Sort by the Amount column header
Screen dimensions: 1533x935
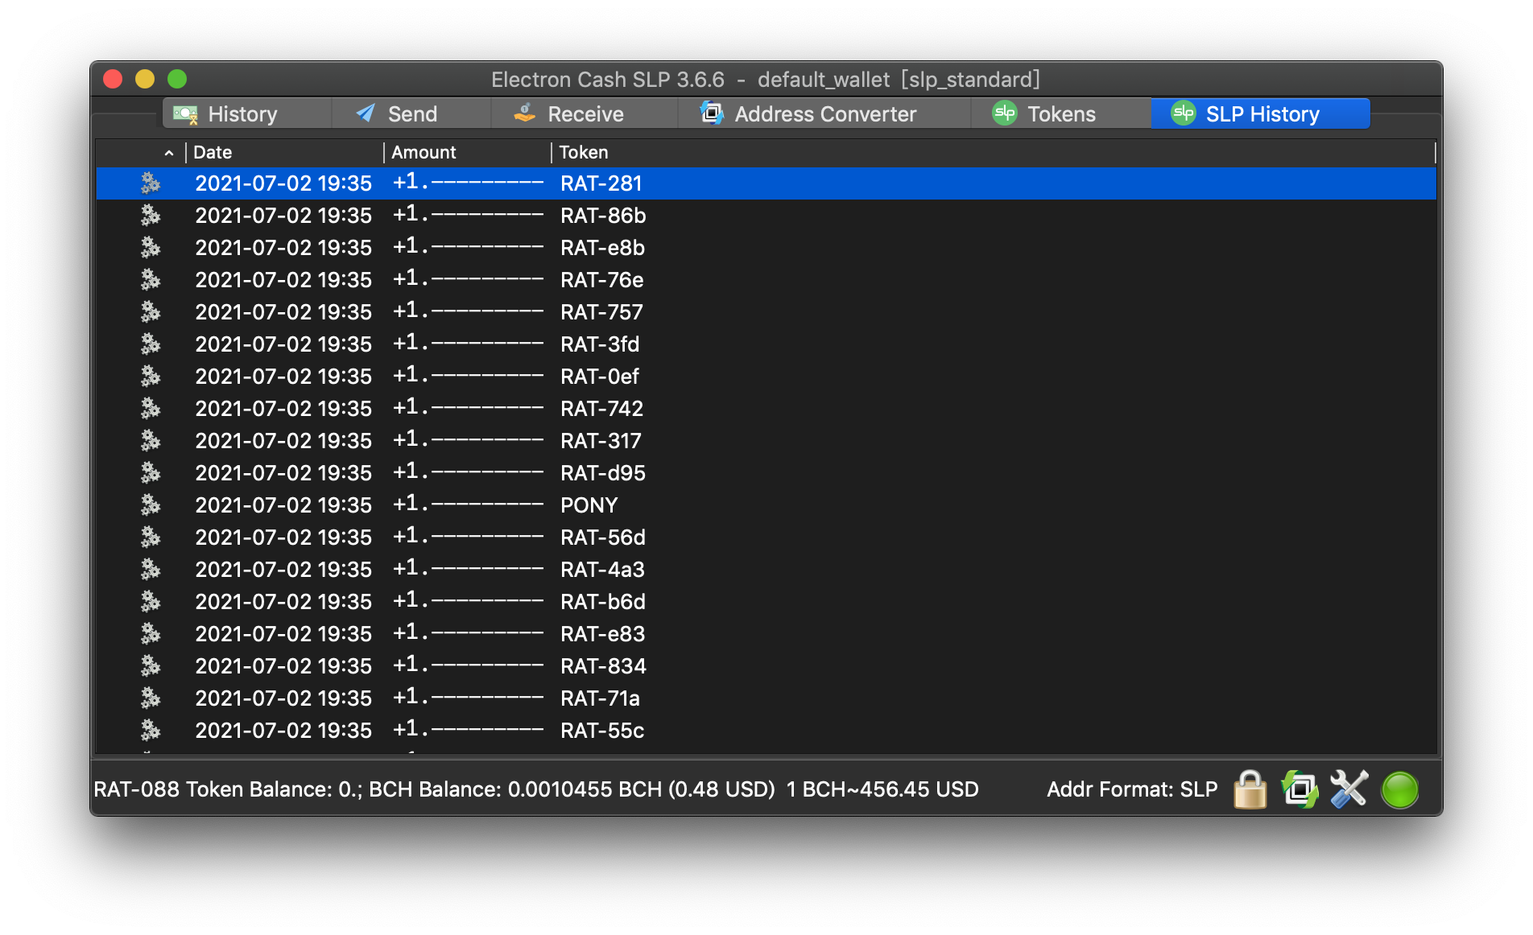coord(468,152)
